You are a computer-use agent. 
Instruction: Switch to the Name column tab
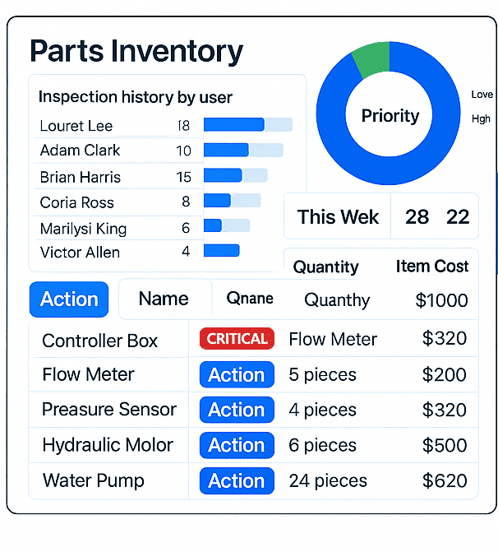point(164,299)
